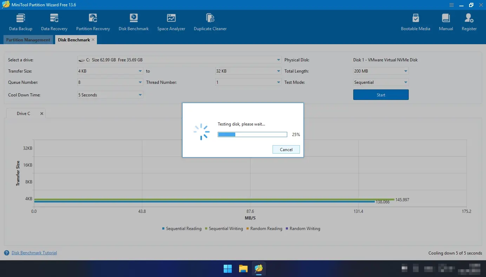Open the Disk Benchmark Tutorial link

coord(34,253)
